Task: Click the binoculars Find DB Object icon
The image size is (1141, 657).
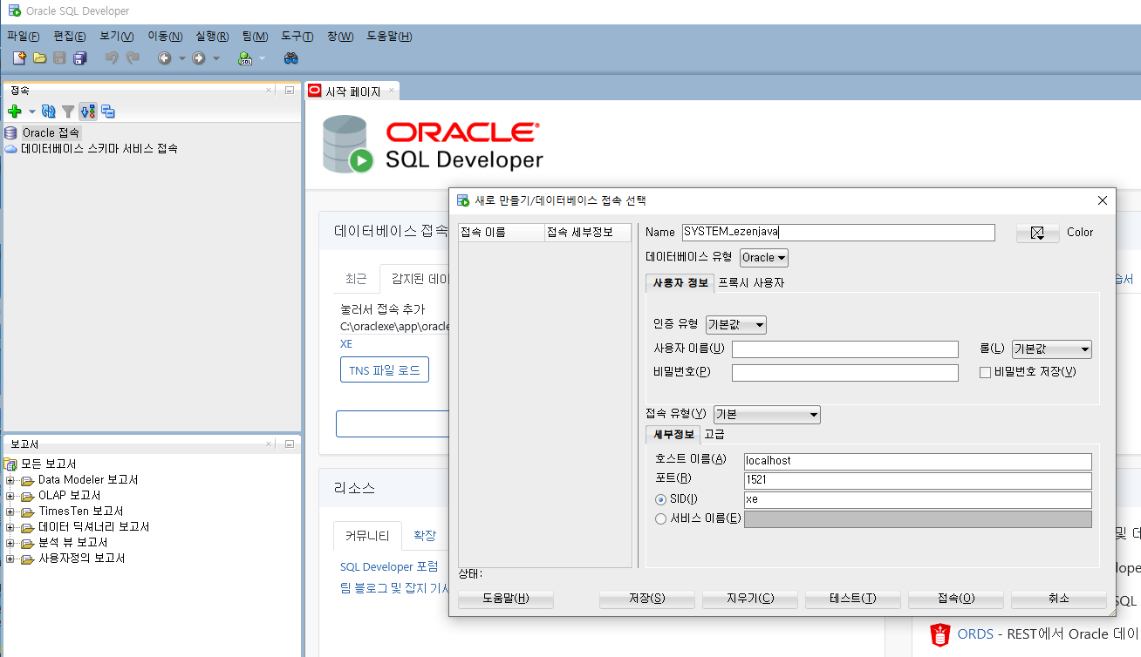Action: pos(291,58)
